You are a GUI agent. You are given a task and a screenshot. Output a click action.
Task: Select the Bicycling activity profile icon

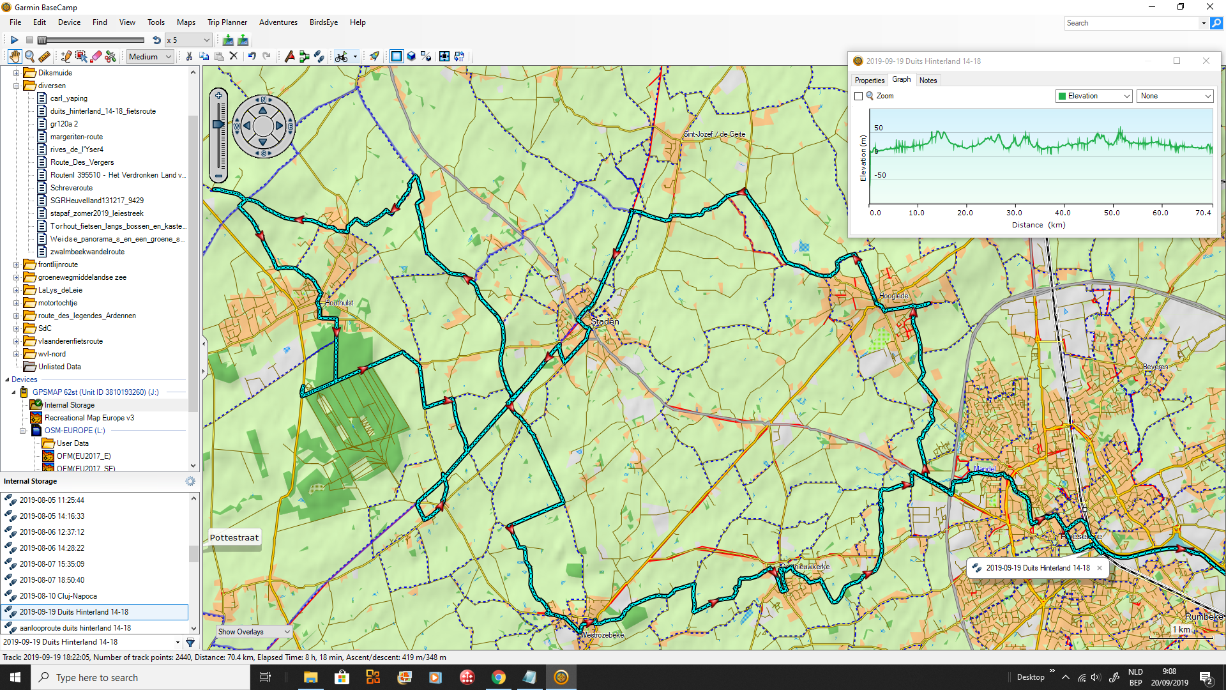point(342,56)
